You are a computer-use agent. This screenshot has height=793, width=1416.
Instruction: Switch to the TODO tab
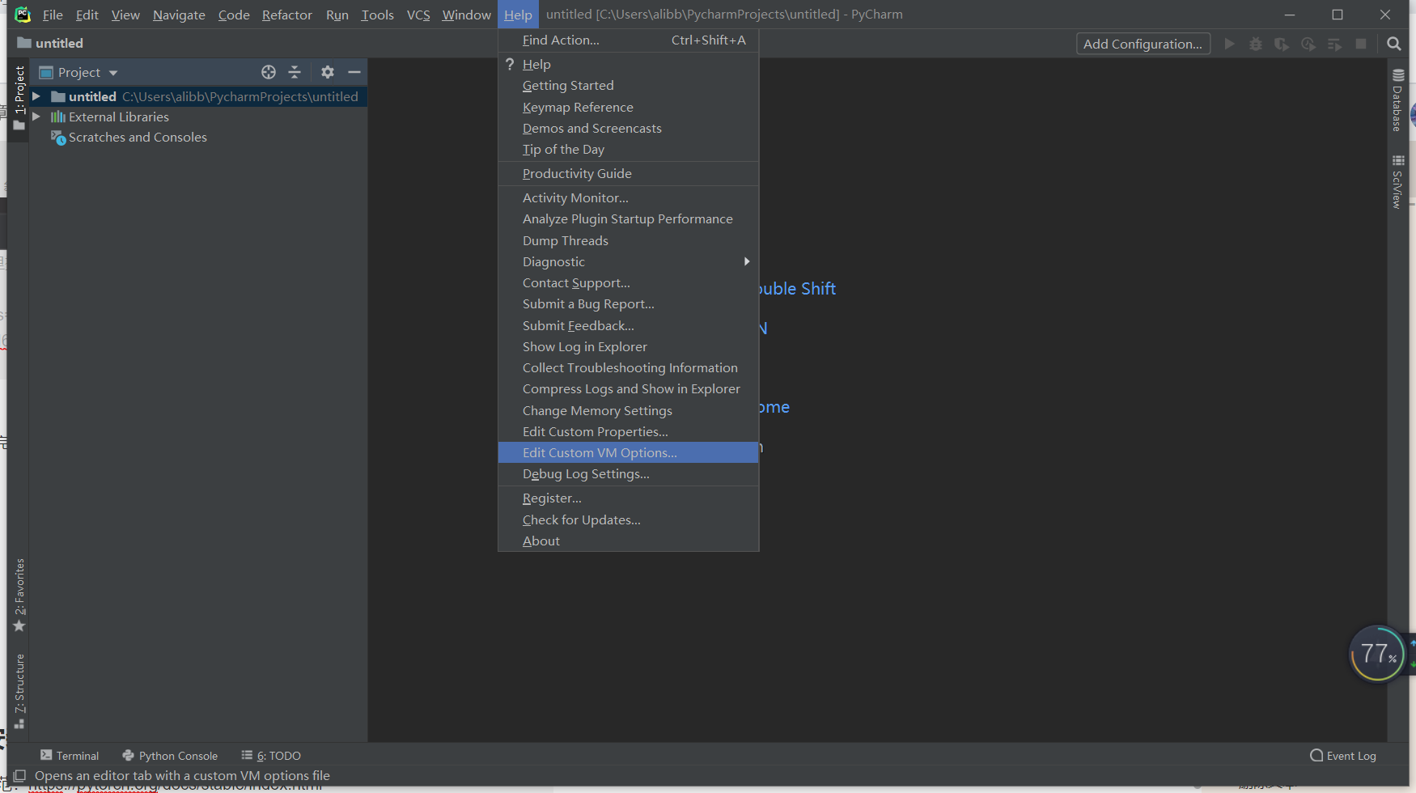coord(271,755)
